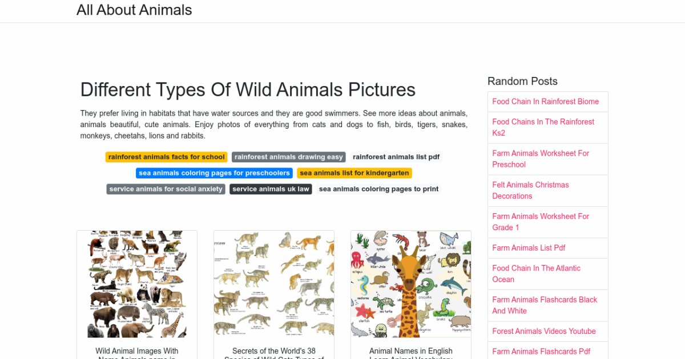The width and height of the screenshot is (685, 359).
Task: Select tag 'service animals for social anxiety'
Action: click(166, 189)
